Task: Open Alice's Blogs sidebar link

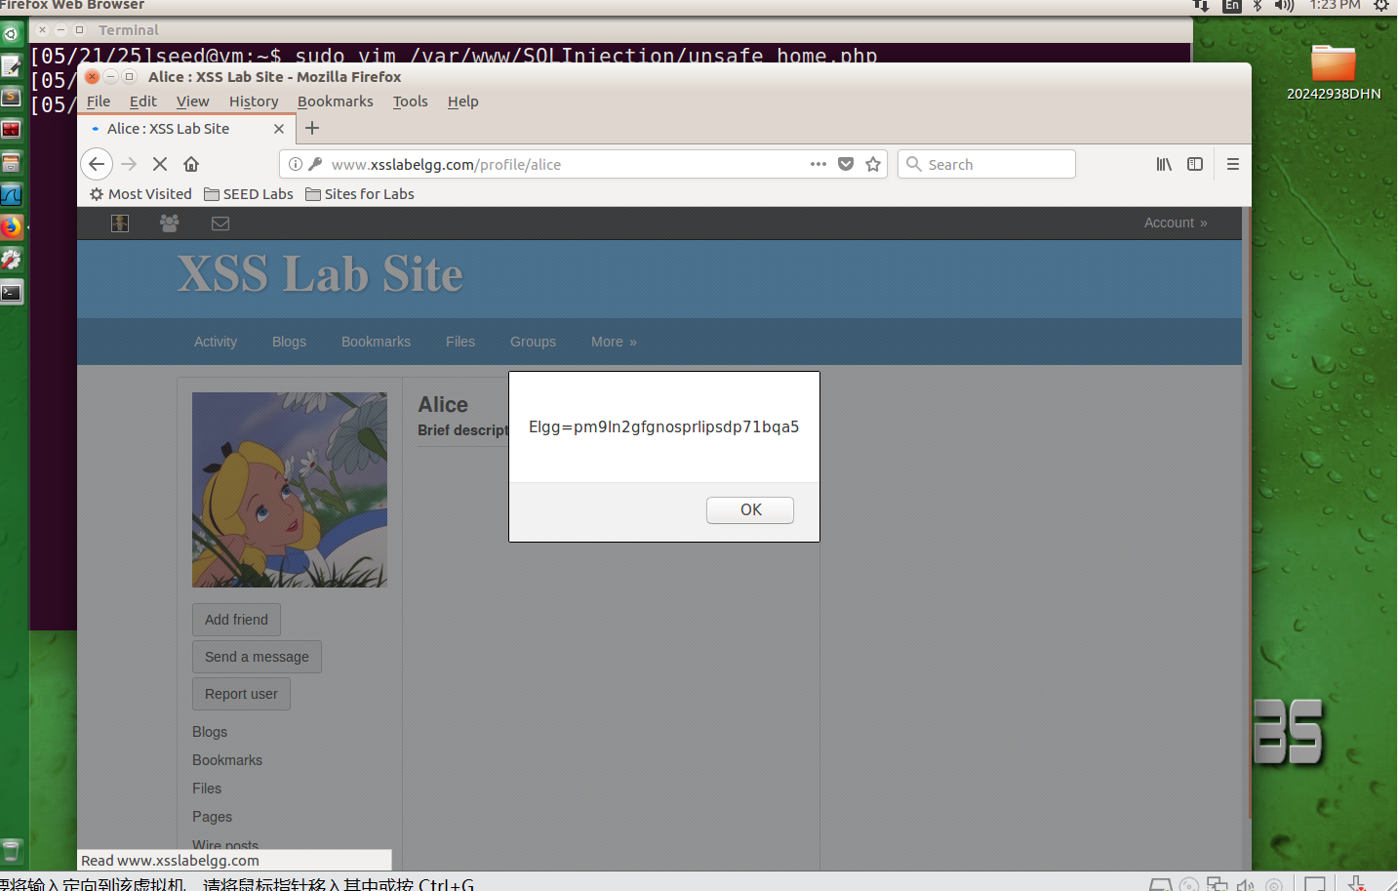Action: tap(210, 732)
